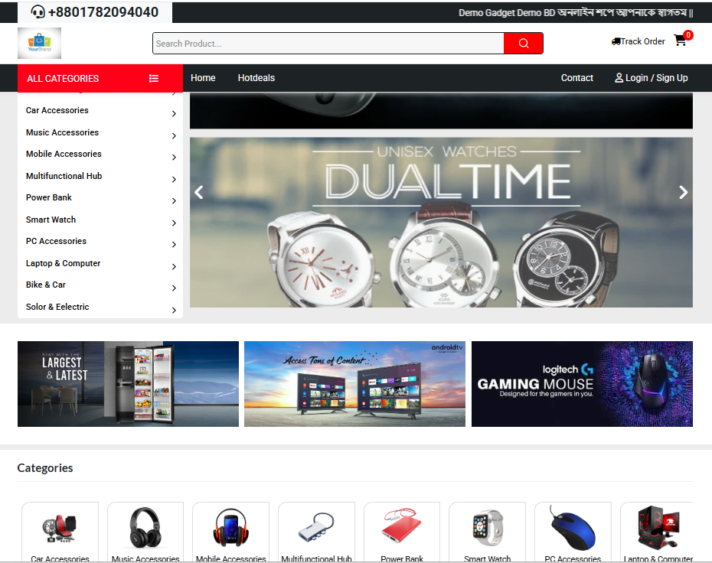Select the Music Accessories headphones tile
712x563 pixels.
tap(145, 532)
